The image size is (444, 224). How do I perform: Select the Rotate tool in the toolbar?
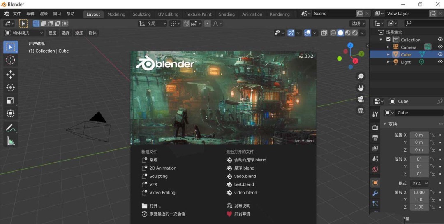[x=11, y=88]
